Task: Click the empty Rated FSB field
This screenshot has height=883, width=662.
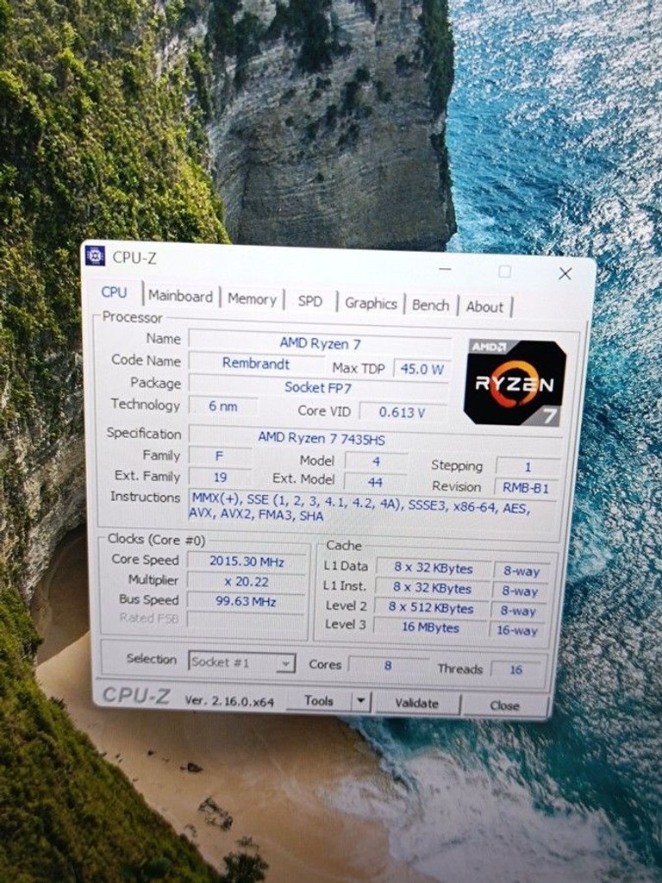Action: coord(246,619)
